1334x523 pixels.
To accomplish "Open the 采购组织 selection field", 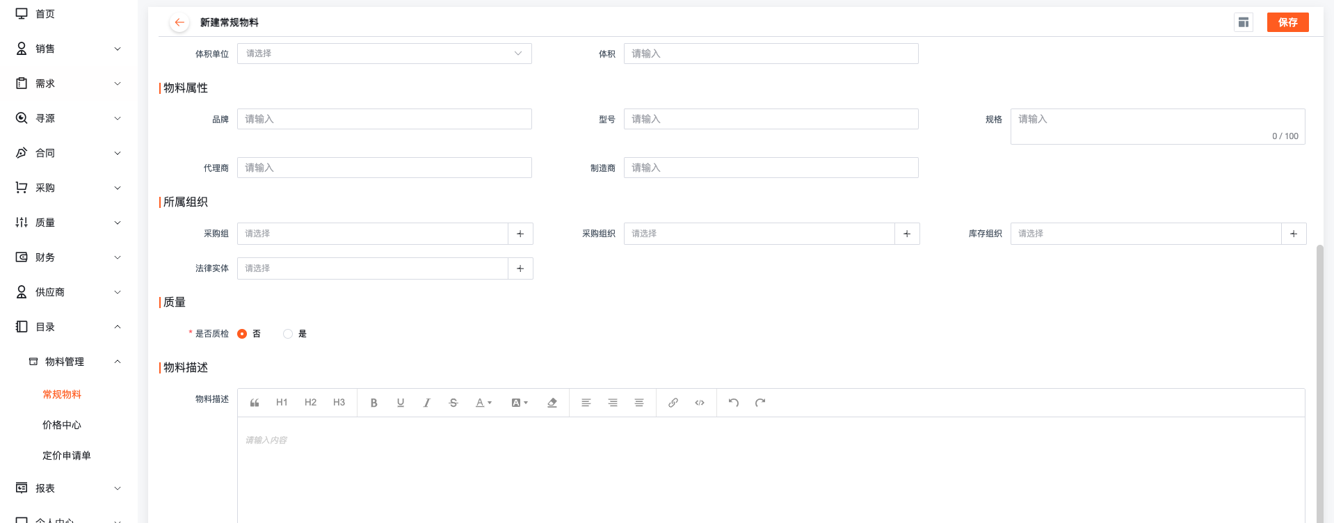I will tap(760, 234).
